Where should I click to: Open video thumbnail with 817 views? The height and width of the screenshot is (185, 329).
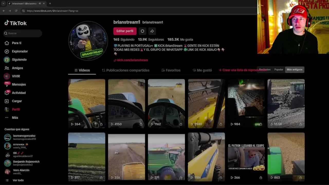(87, 157)
